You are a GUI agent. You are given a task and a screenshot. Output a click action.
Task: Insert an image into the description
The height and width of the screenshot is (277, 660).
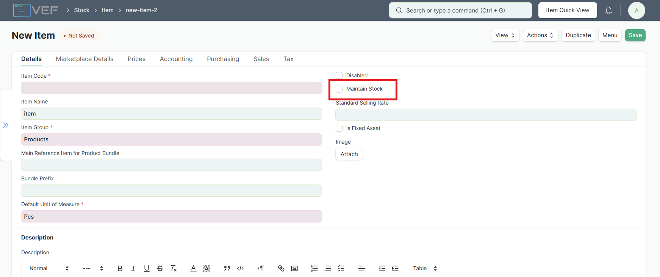pyautogui.click(x=294, y=268)
